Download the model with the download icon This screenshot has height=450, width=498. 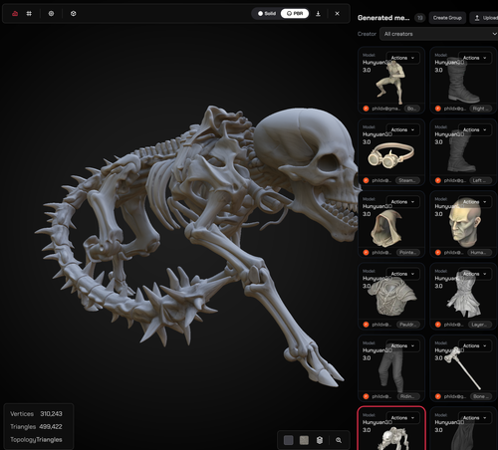(x=318, y=14)
